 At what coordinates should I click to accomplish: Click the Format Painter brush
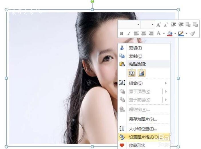pyautogui.click(x=192, y=33)
